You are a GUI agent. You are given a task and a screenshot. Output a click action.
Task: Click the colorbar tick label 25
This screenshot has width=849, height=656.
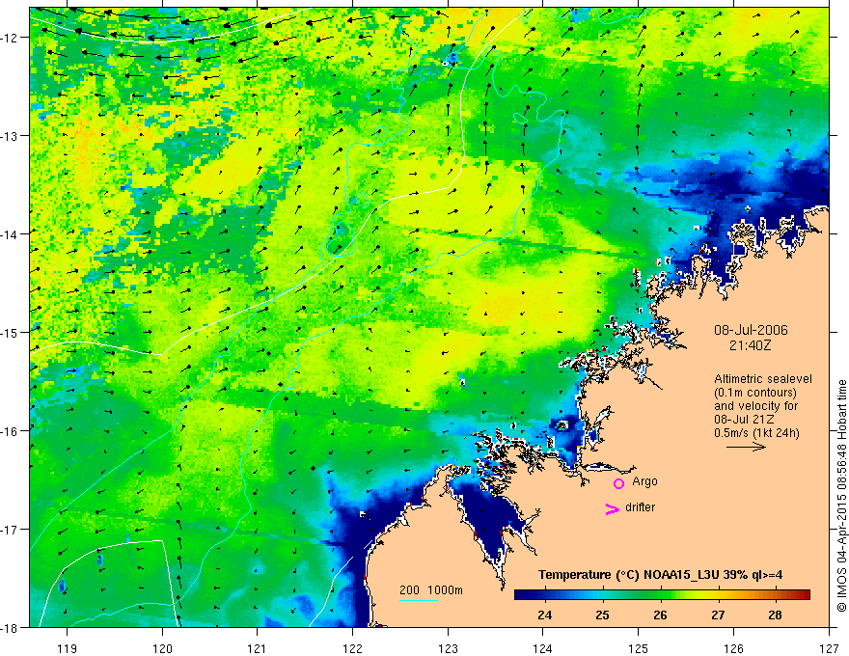[x=602, y=615]
